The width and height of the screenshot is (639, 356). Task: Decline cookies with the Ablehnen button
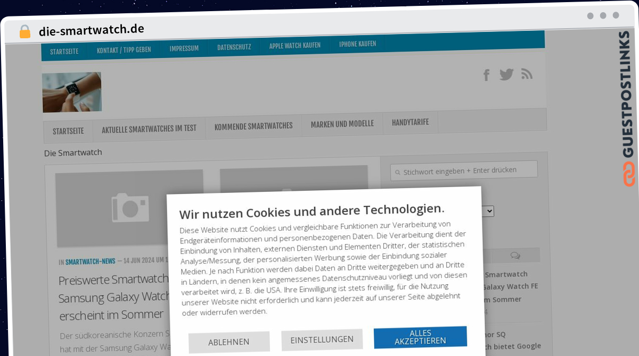pos(229,342)
